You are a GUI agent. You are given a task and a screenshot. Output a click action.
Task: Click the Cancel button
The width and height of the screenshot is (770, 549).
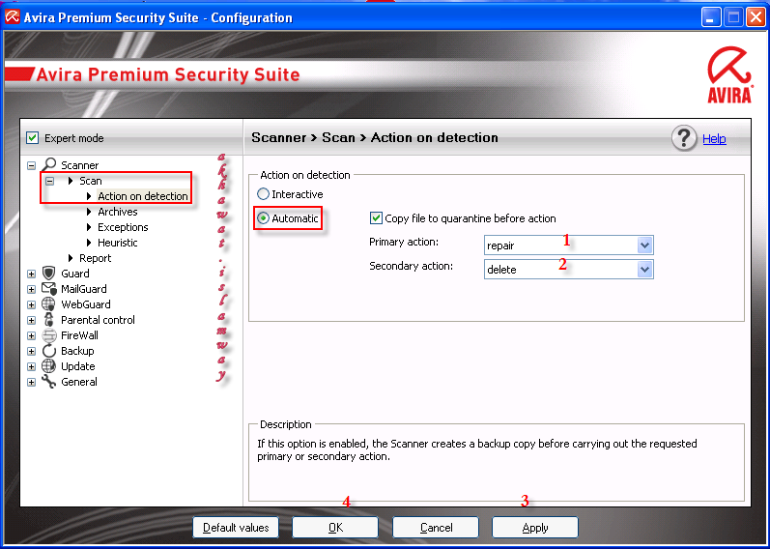click(436, 528)
